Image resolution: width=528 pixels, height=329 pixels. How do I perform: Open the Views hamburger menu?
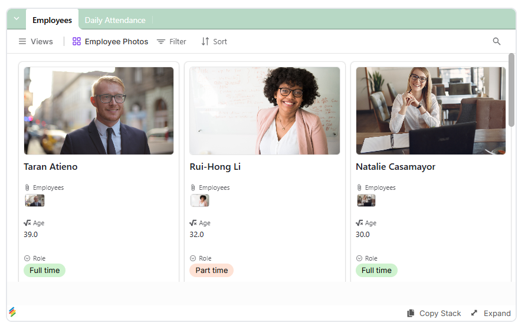coord(36,41)
